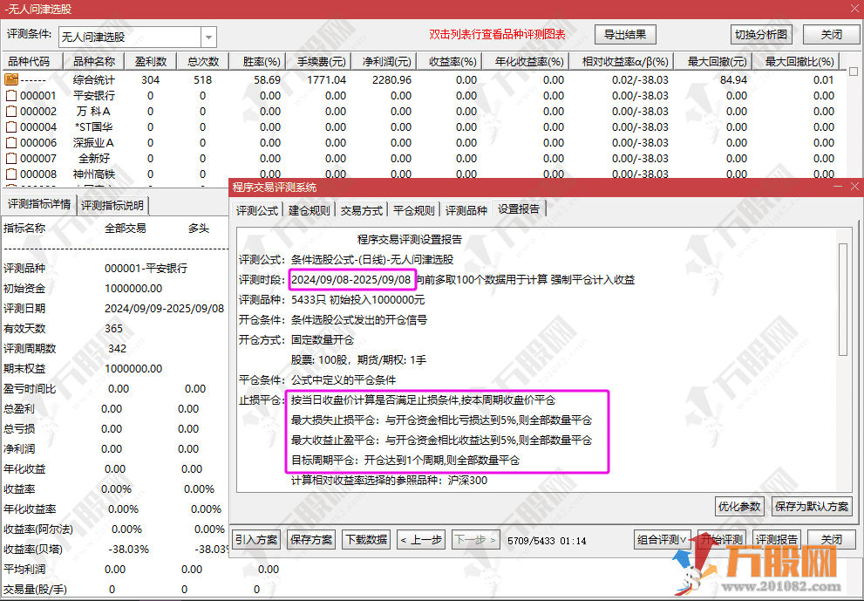This screenshot has width=864, height=601.
Task: Click the 有效天数 value 365
Action: click(113, 328)
